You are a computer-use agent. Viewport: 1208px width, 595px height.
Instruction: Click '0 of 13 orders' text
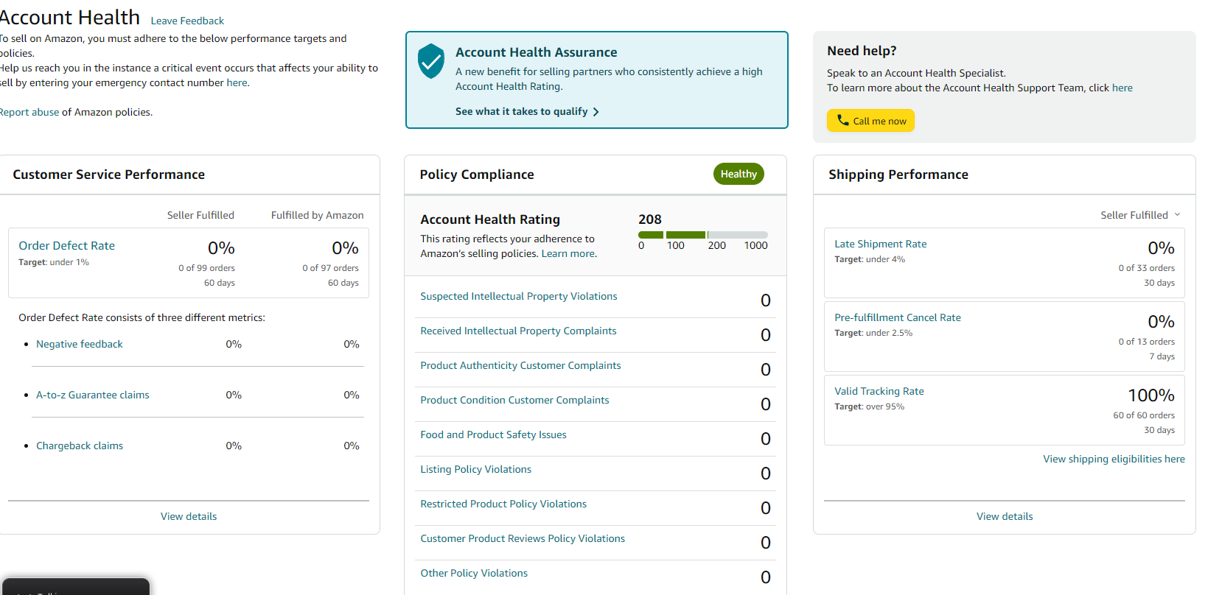tap(1147, 342)
